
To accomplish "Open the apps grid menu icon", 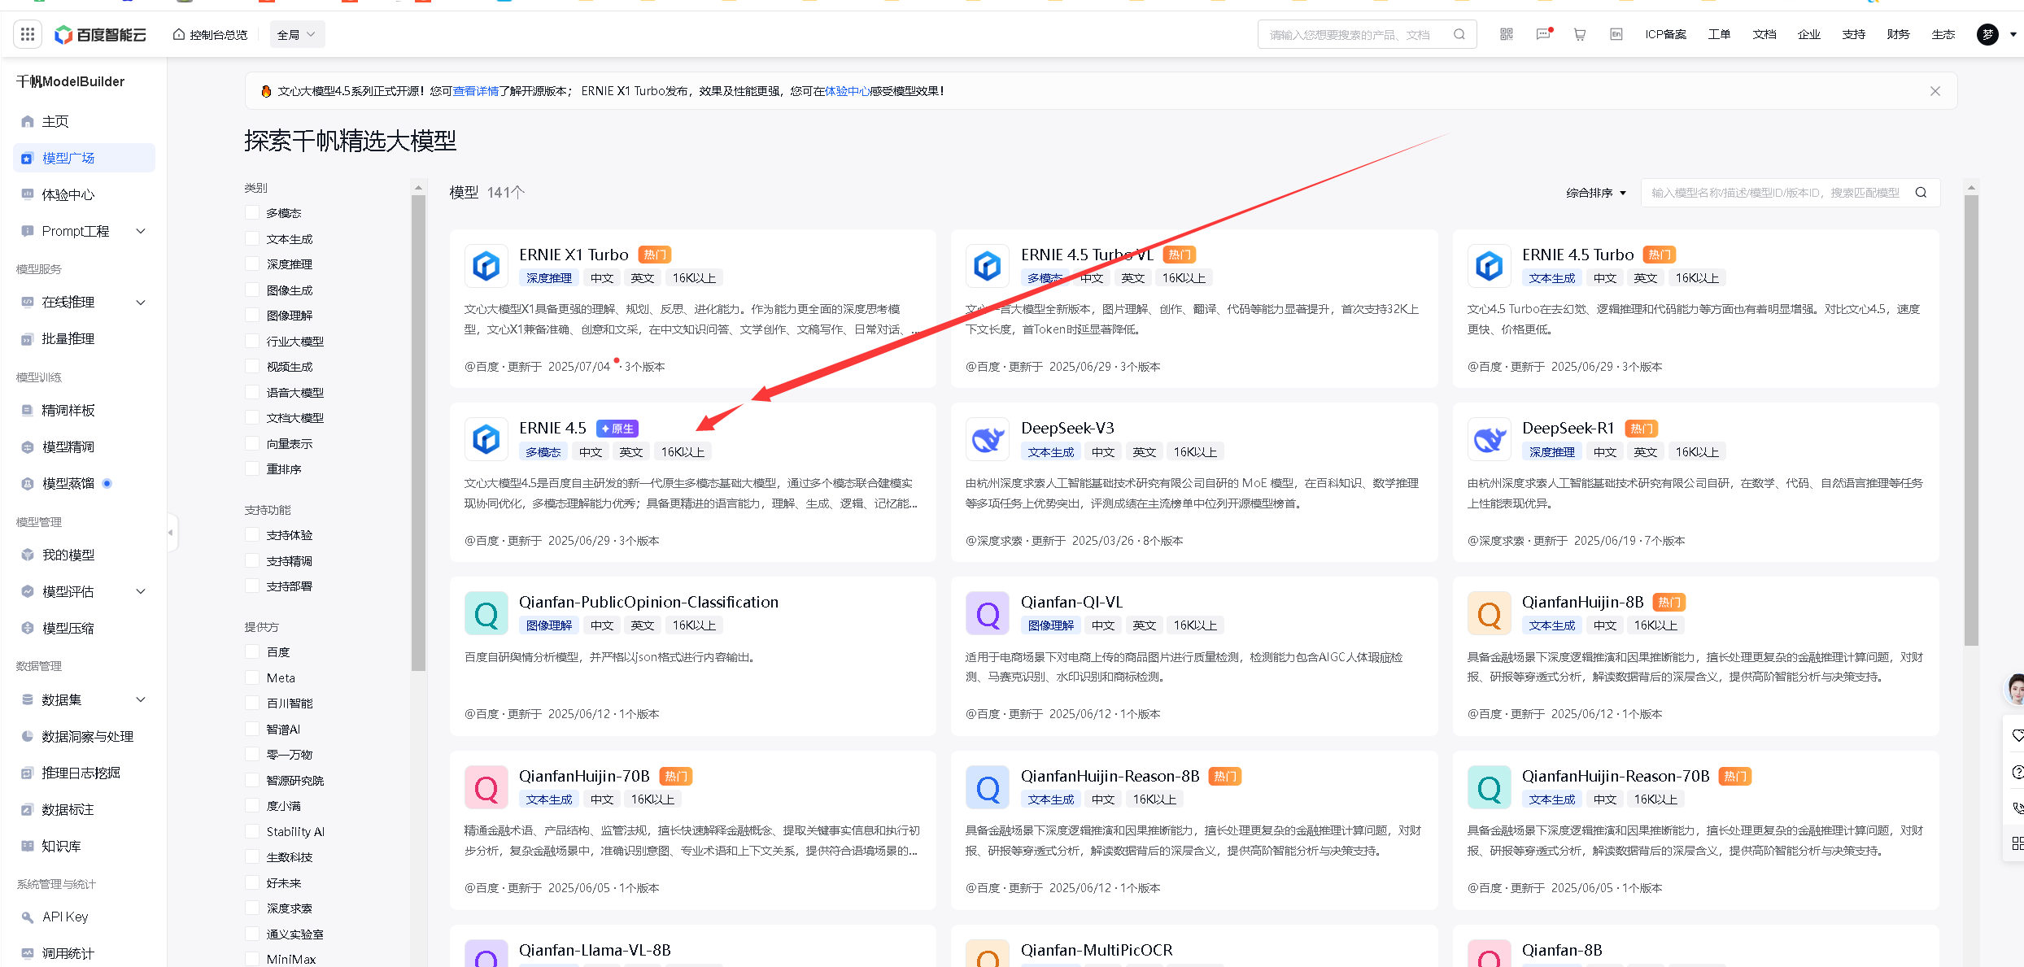I will tap(28, 34).
